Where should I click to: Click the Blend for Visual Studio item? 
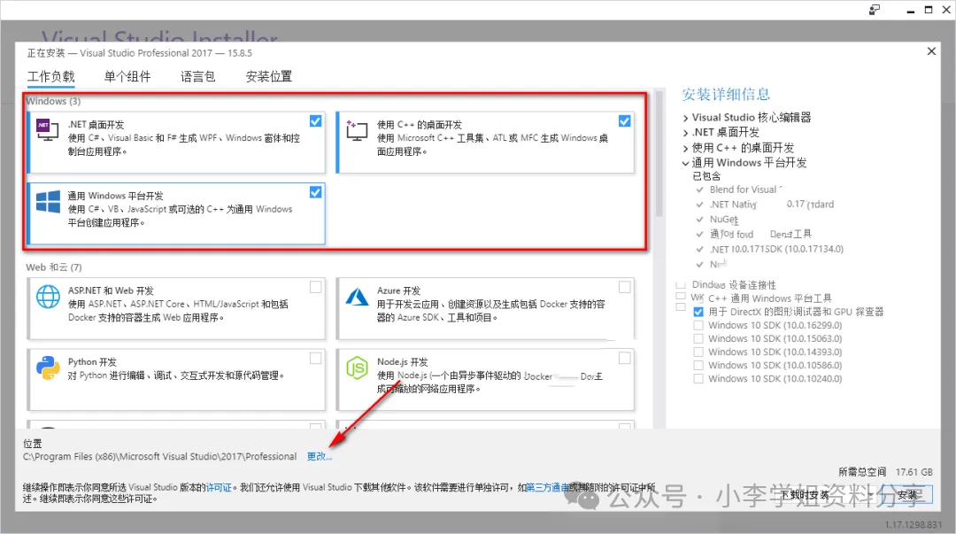point(743,190)
